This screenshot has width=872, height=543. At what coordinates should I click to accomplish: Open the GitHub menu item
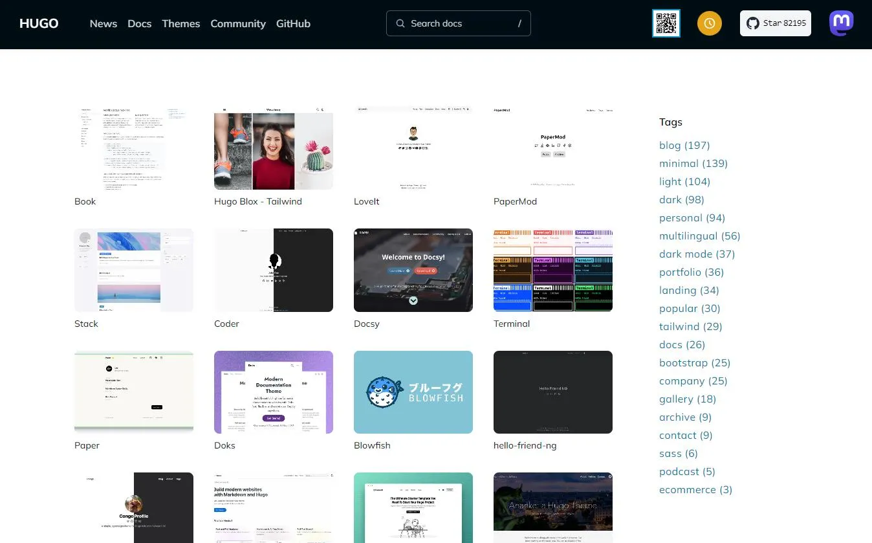293,23
